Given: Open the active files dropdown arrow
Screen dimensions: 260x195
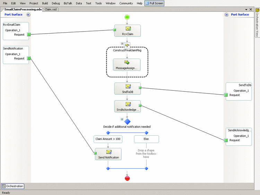Looking at the screenshot, I should (246, 9).
